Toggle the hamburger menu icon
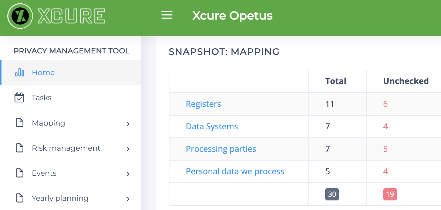441x210 pixels. point(167,15)
